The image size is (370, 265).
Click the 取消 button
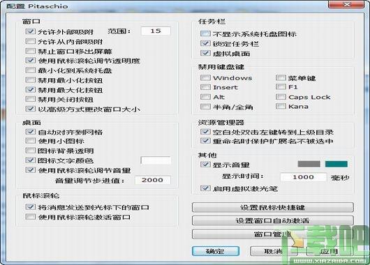click(x=274, y=251)
